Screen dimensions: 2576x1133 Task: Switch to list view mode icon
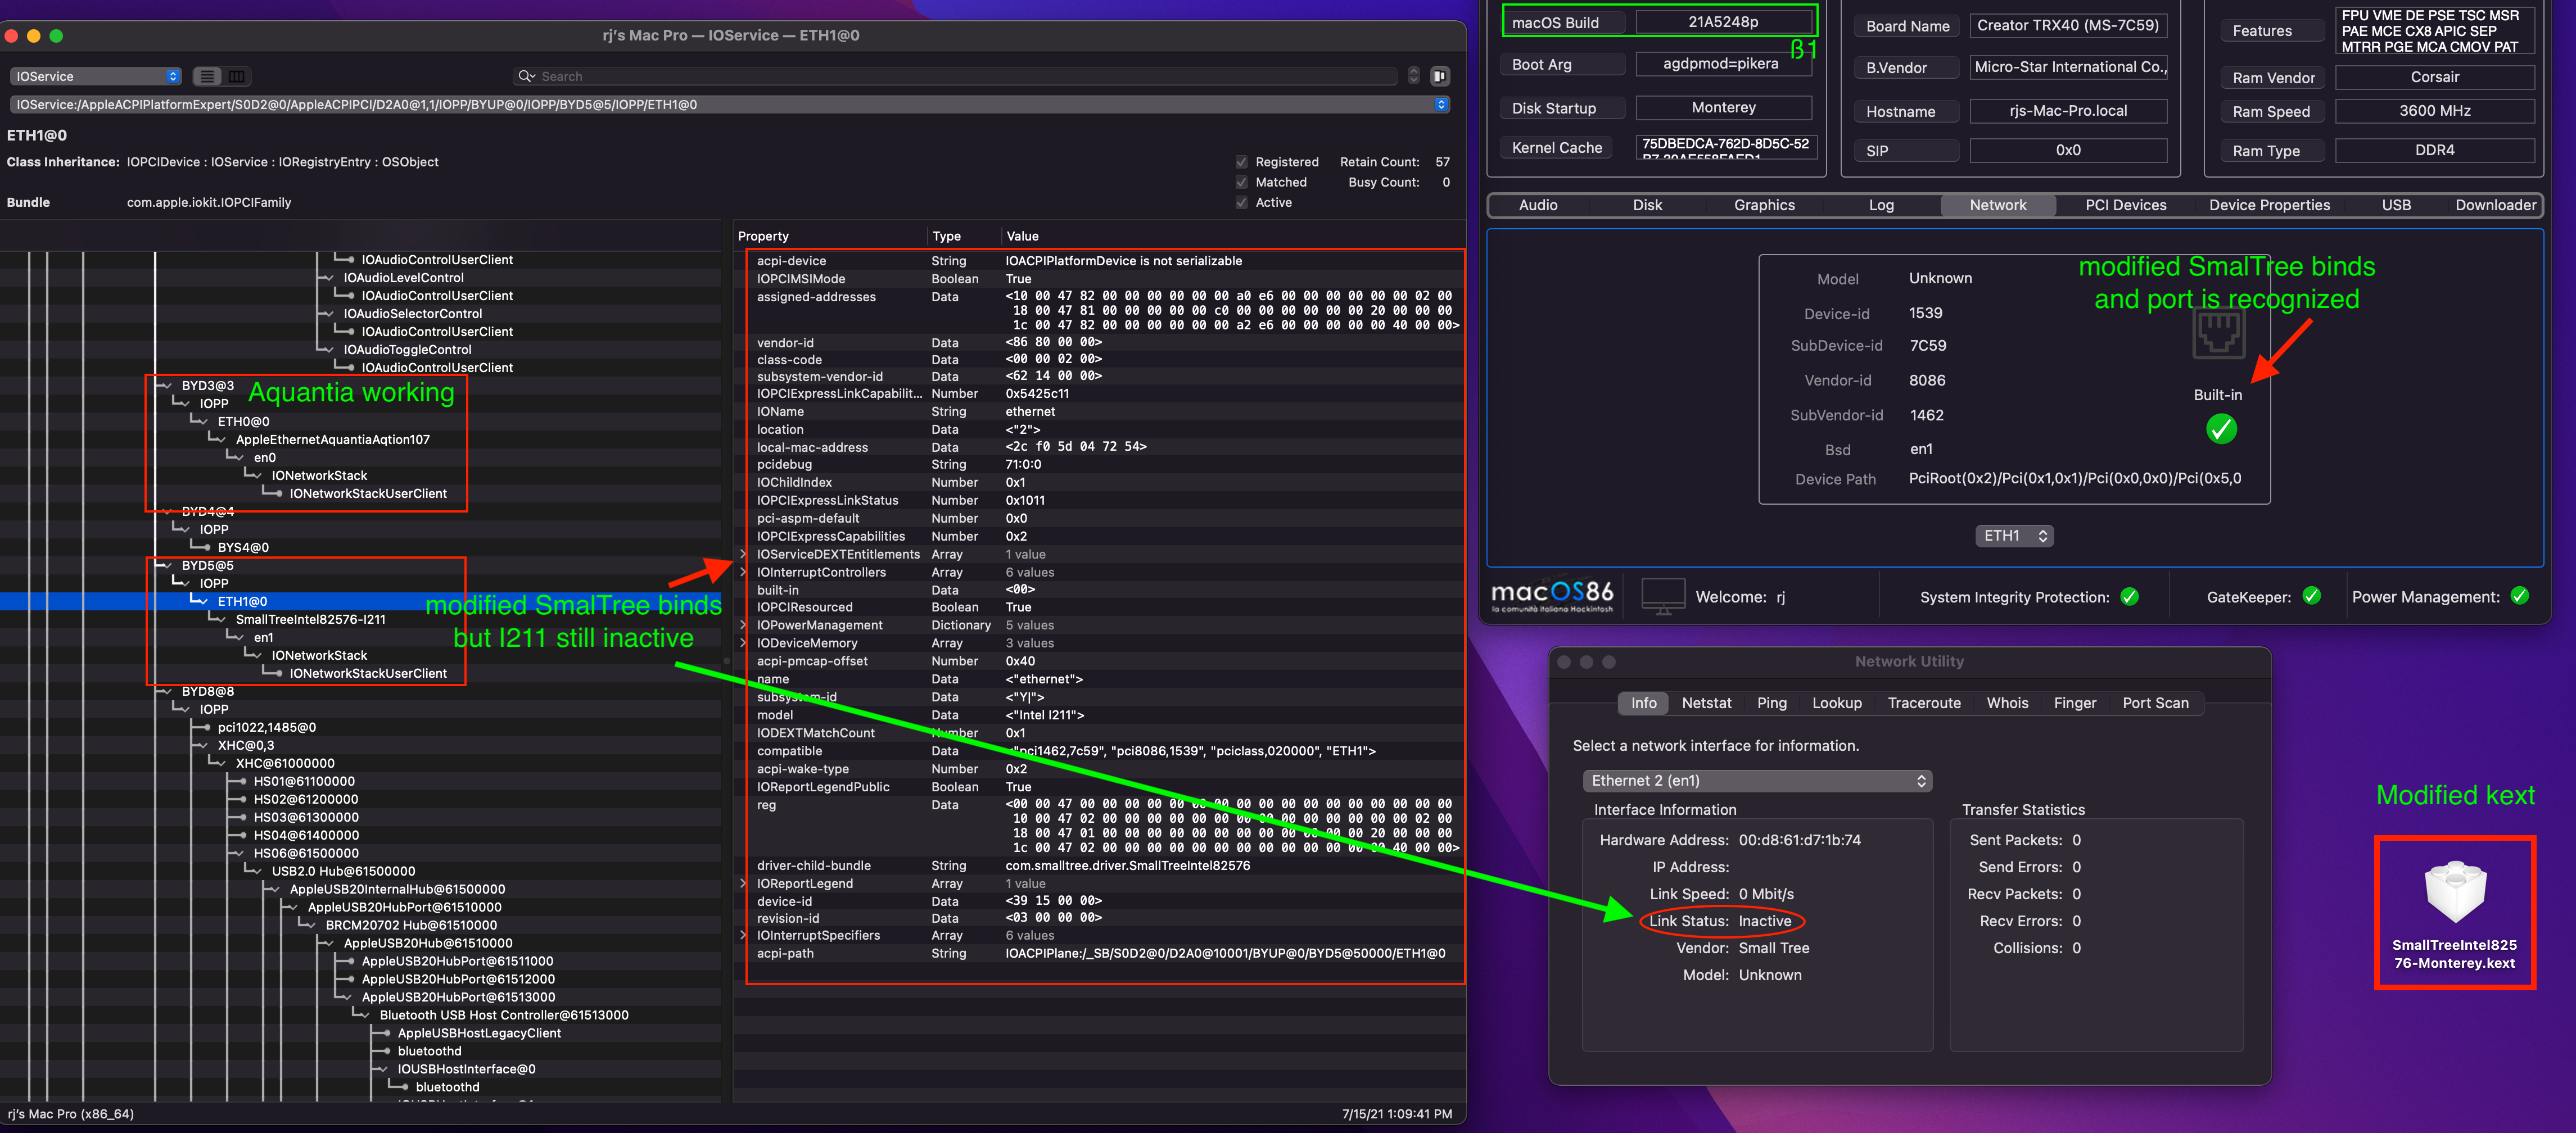coord(207,76)
